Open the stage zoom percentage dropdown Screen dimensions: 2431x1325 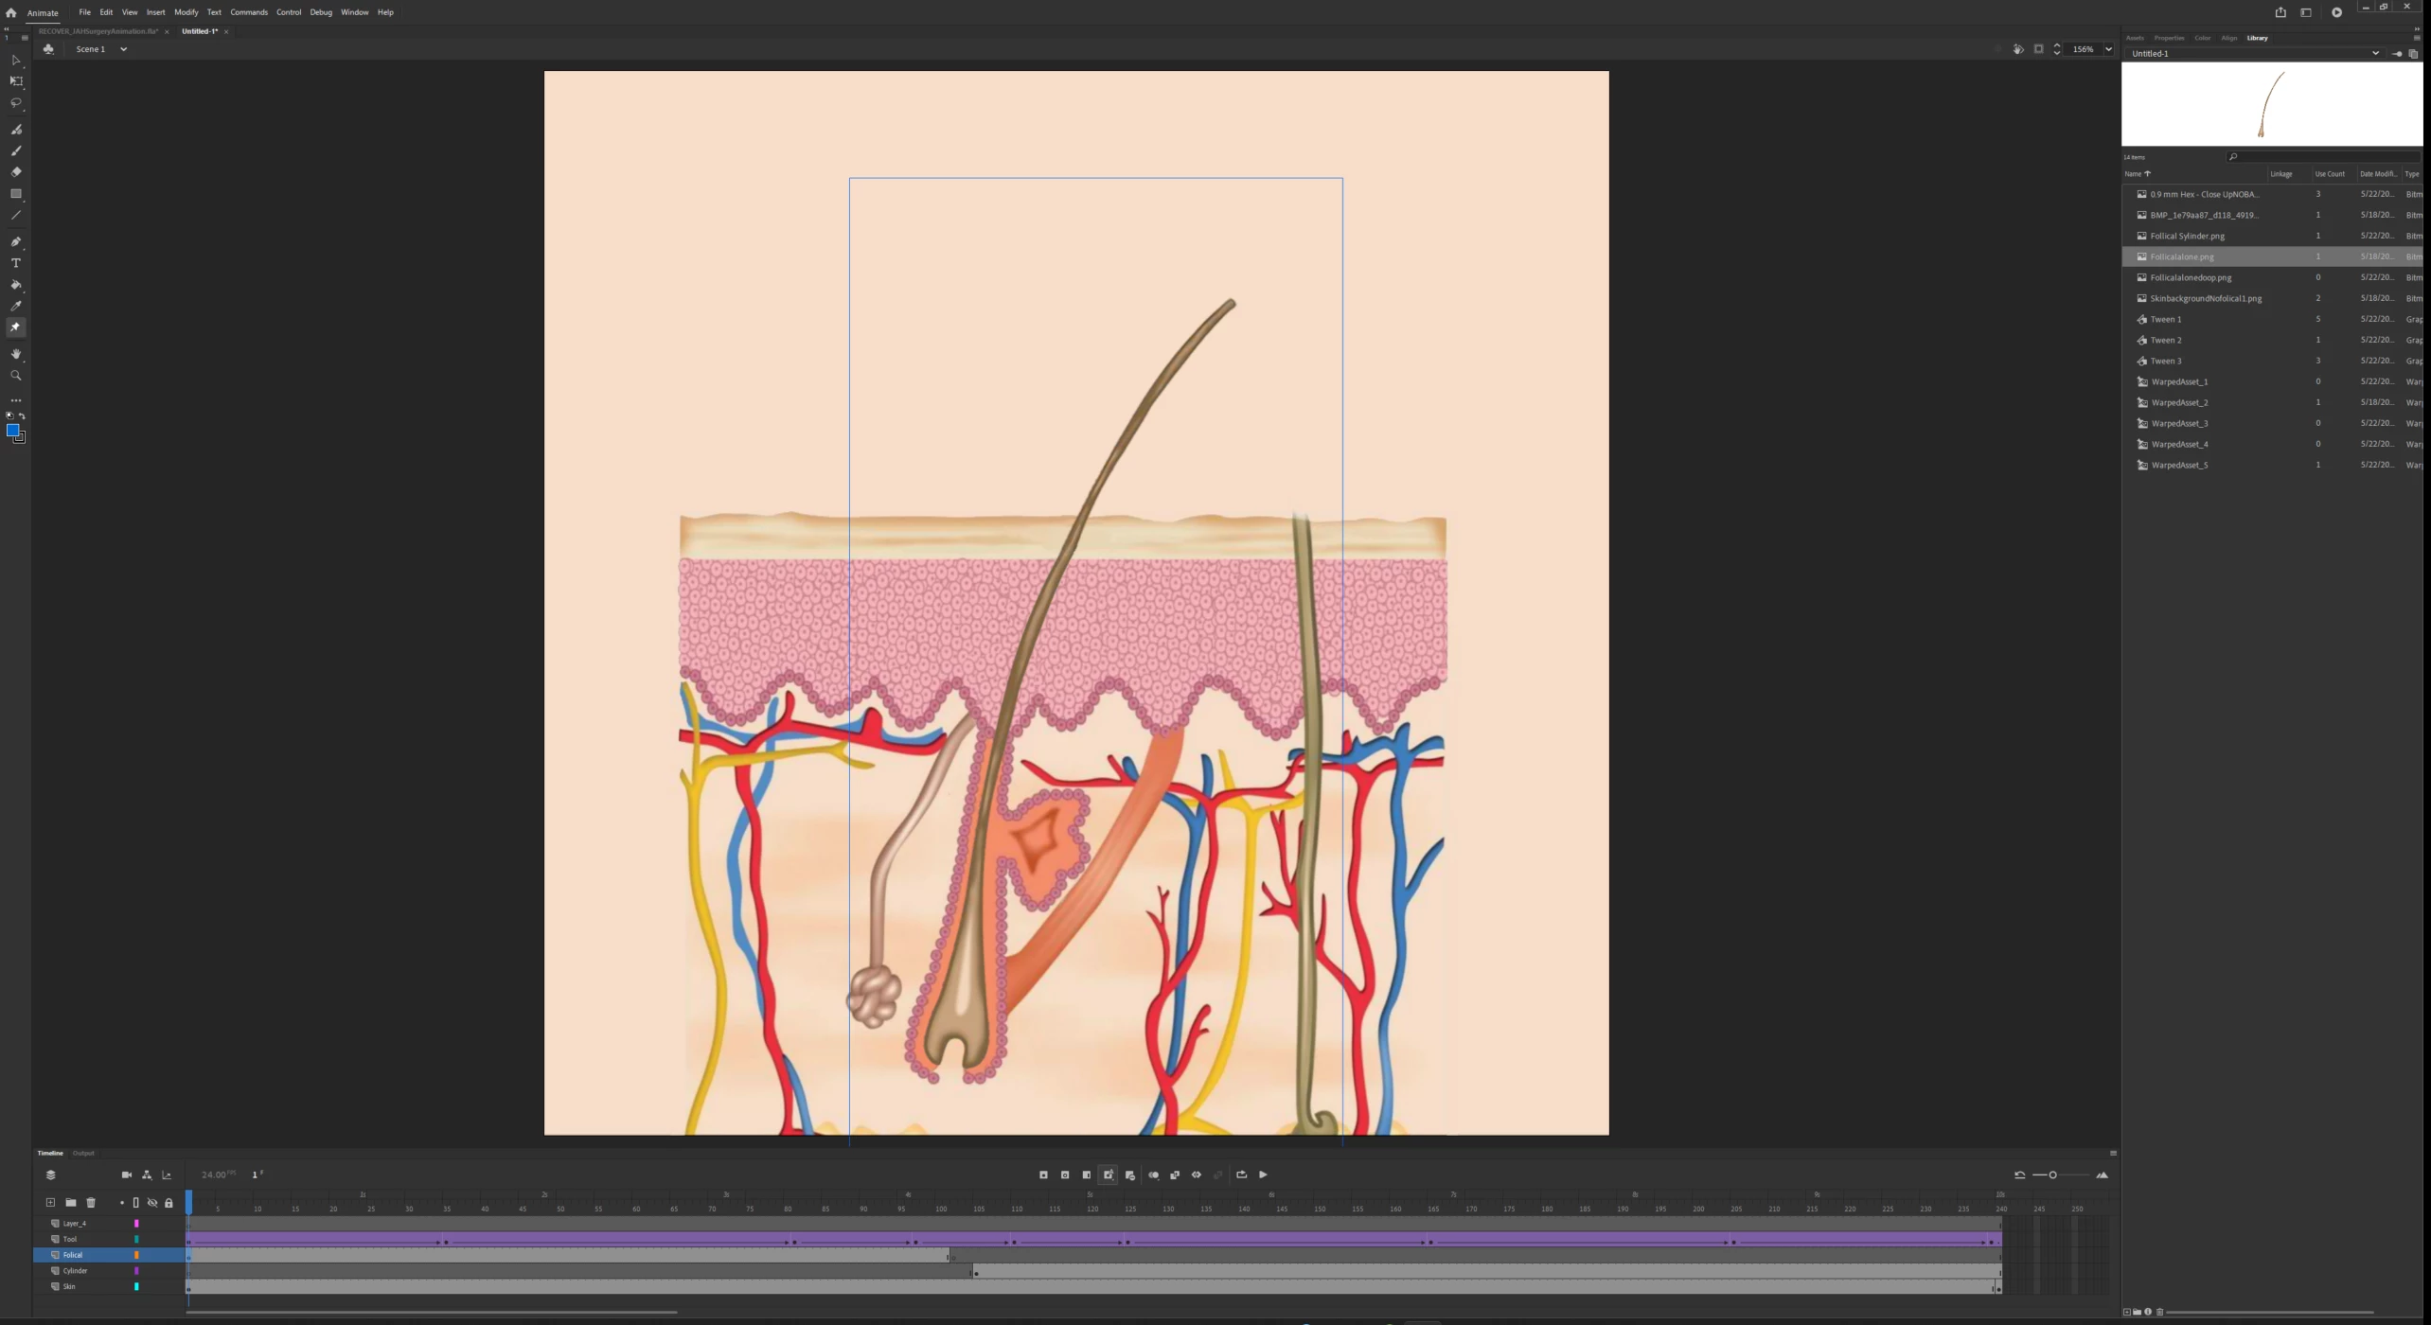coord(2108,49)
